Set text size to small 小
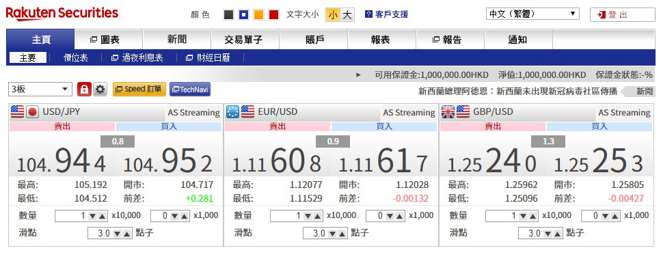 coord(333,15)
